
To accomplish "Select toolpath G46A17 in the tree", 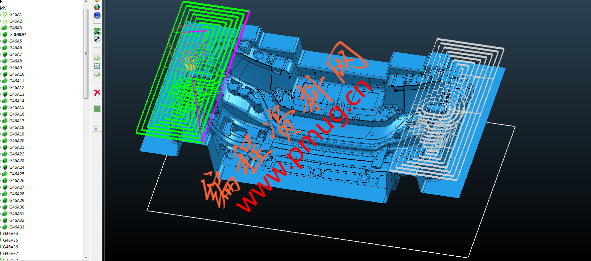I will coord(17,121).
